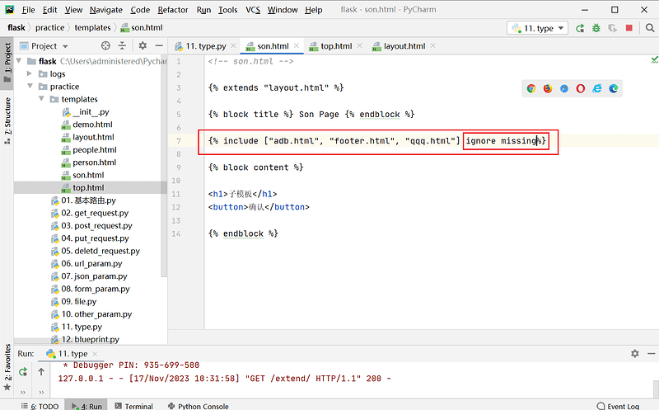Collapse the practice folder

[30, 87]
